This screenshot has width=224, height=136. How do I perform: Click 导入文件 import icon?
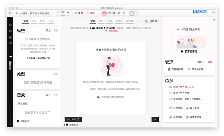pos(187,108)
